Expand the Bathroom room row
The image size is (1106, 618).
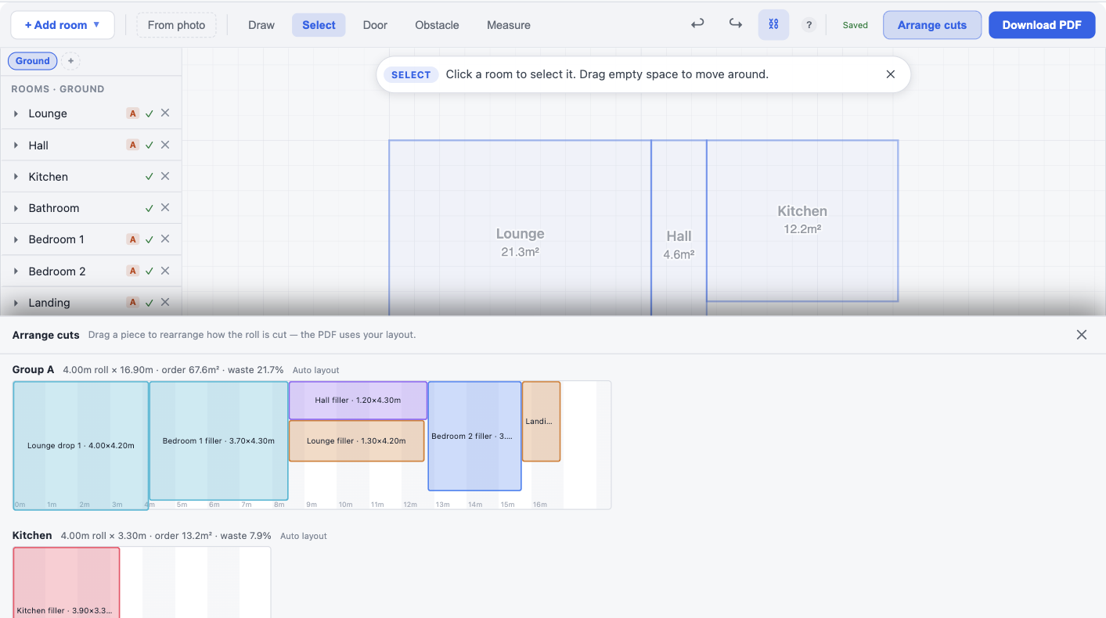(x=16, y=208)
